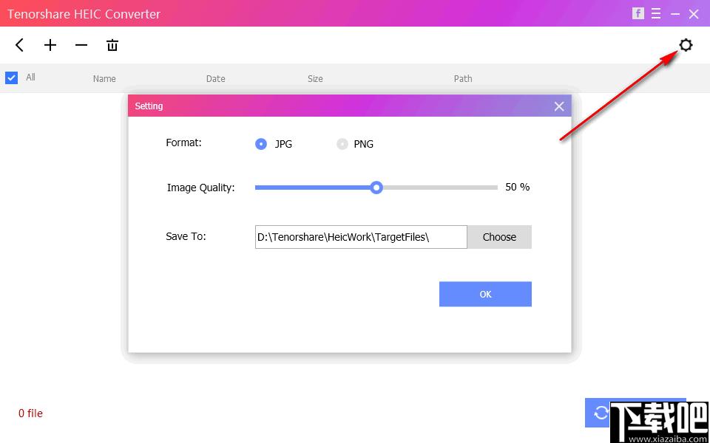Confirm settings with the OK button

[485, 295]
